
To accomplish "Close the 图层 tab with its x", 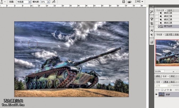I will pyautogui.click(x=161, y=82).
